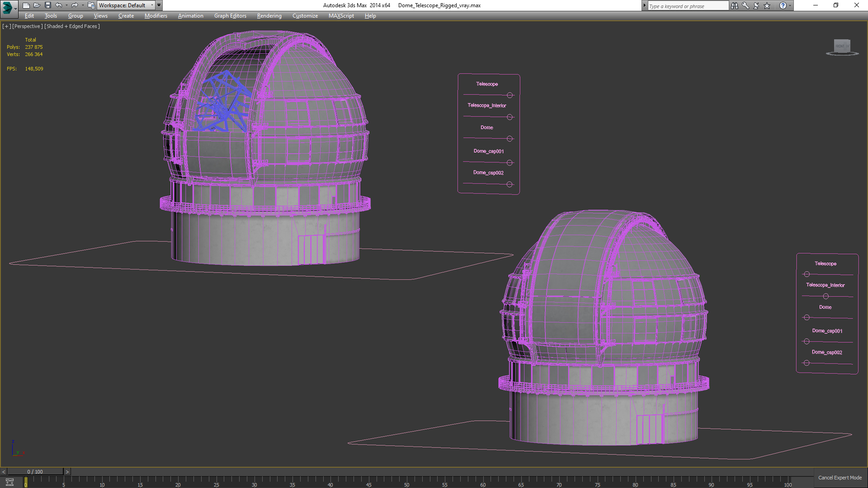Open Subscription Center key icon
This screenshot has width=868, height=488.
tap(745, 5)
